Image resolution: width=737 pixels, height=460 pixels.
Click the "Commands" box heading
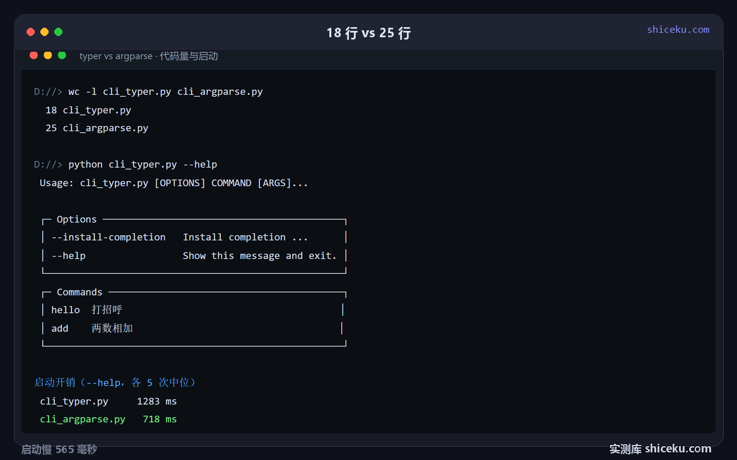tap(80, 292)
